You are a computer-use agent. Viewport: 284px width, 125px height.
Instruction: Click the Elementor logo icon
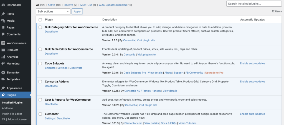3,73
